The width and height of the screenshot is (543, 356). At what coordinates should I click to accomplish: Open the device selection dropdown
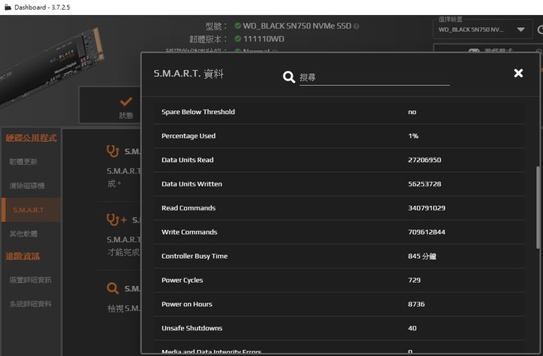pyautogui.click(x=483, y=29)
